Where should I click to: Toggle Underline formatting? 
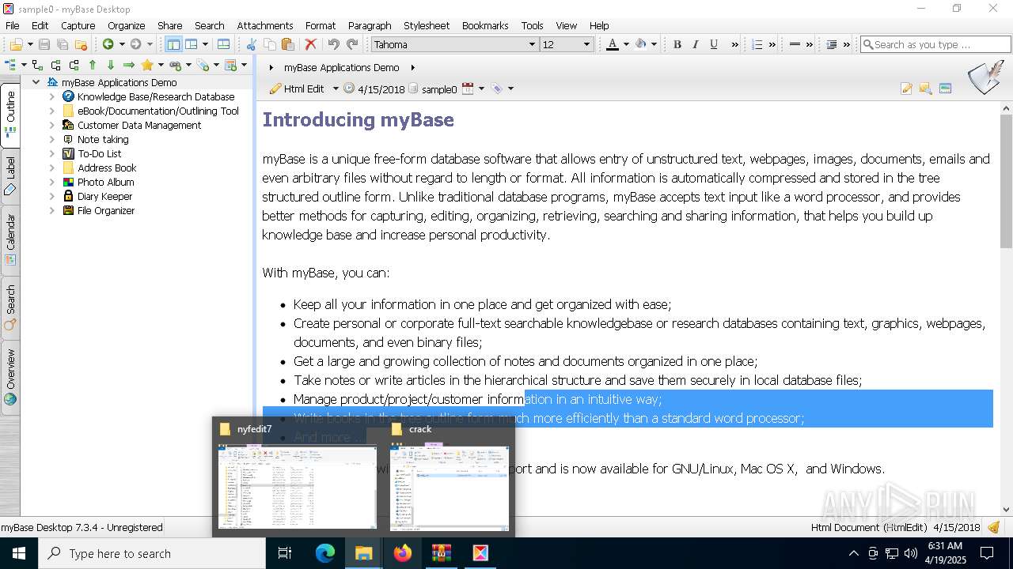click(x=714, y=44)
